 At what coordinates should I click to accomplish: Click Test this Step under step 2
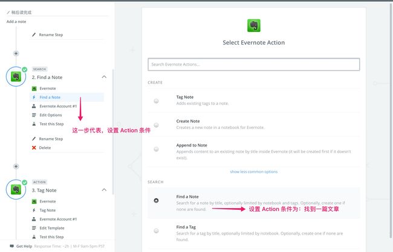[51, 124]
